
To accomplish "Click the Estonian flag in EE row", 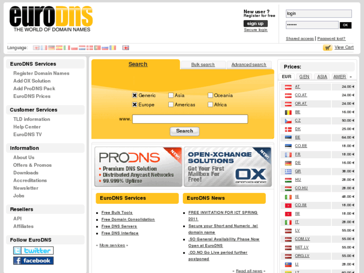I will click(288, 138).
